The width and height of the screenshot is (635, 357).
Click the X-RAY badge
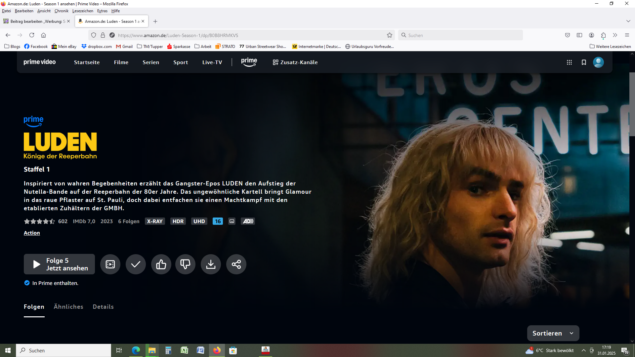point(155,221)
